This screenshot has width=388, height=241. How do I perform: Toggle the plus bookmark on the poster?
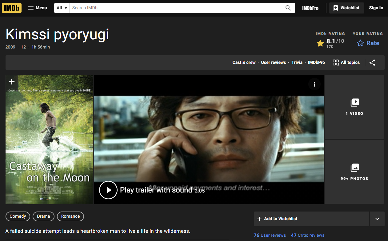(12, 82)
